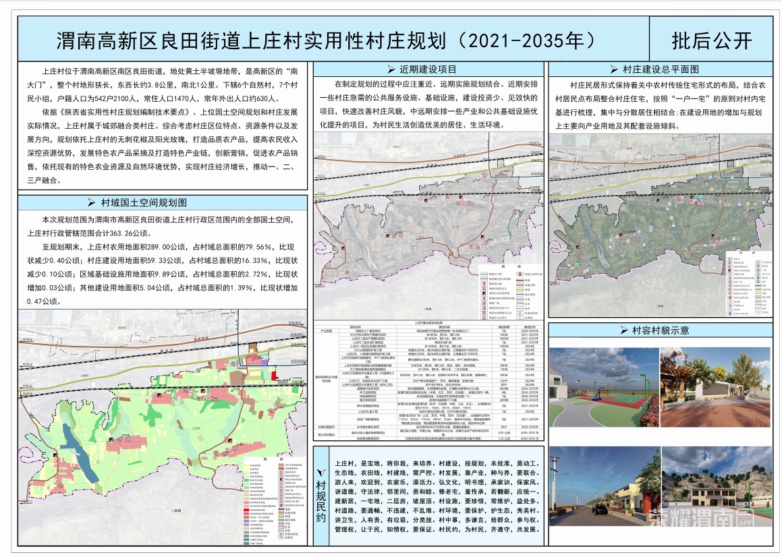Click the village general layout satellite map

tap(661, 225)
